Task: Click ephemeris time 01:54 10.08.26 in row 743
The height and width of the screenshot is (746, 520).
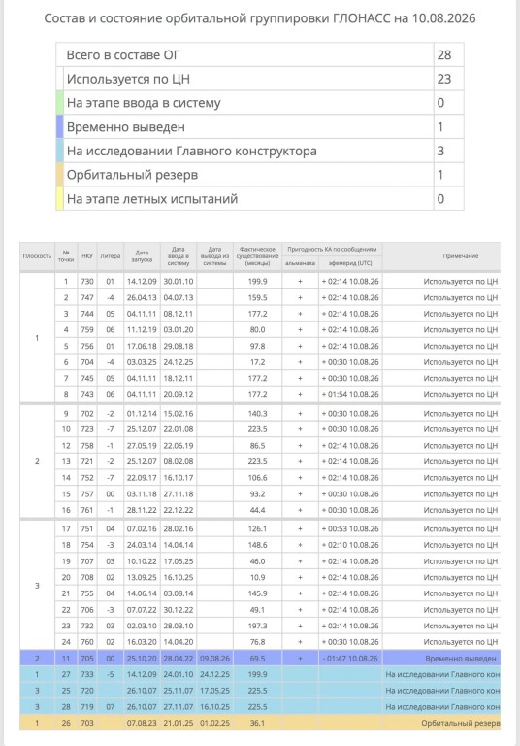Action: click(x=350, y=394)
